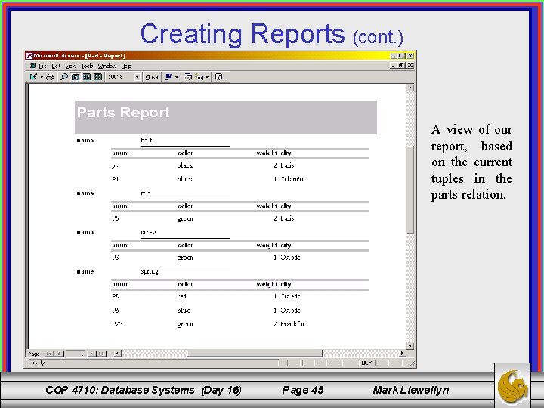This screenshot has height=408, width=544.
Task: Go to next page navigation button
Action: (x=91, y=354)
